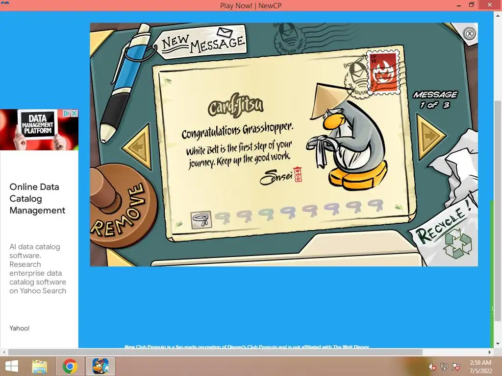Click the NewCP app taskbar icon
Viewport: 502px width, 376px height.
pos(100,366)
